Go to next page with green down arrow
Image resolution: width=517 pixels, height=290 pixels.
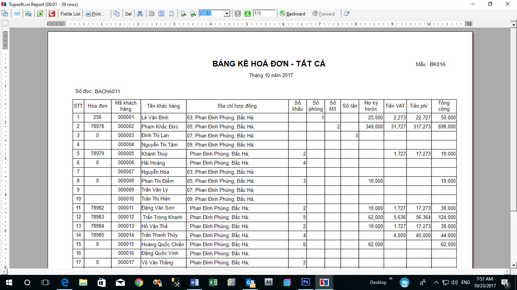tap(248, 14)
